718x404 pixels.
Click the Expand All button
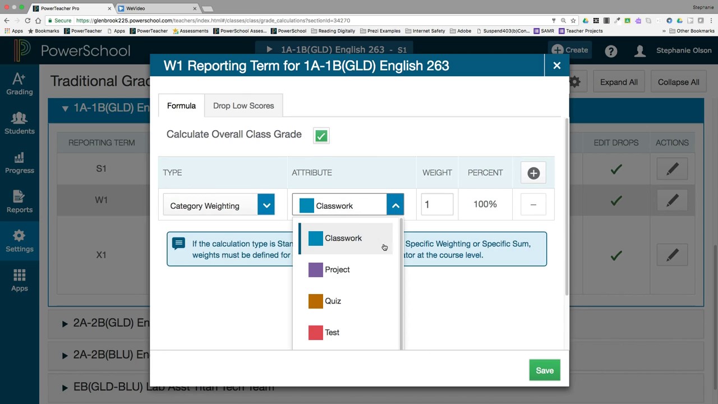click(619, 82)
